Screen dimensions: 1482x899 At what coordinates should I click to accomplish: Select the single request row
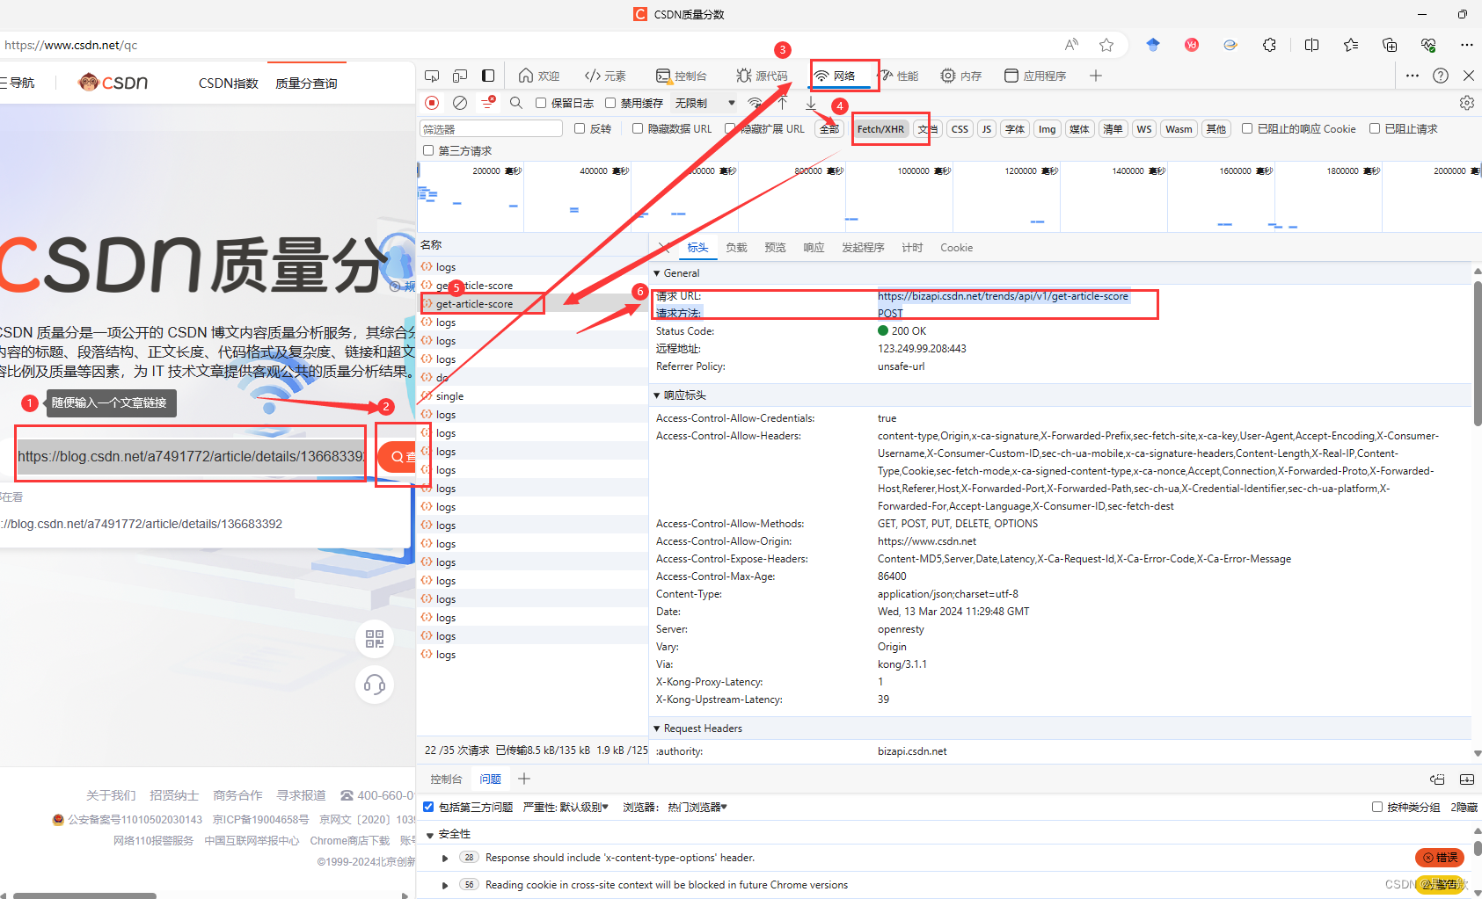point(532,396)
